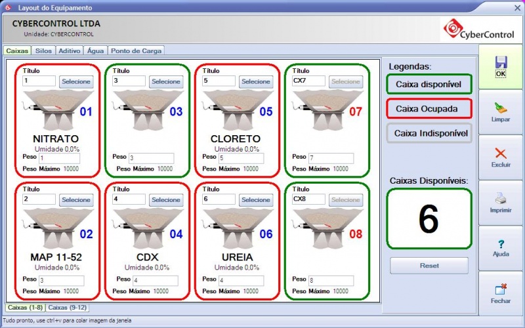The height and width of the screenshot is (328, 525).
Task: Click the Ajuda question mark icon
Action: click(x=501, y=243)
